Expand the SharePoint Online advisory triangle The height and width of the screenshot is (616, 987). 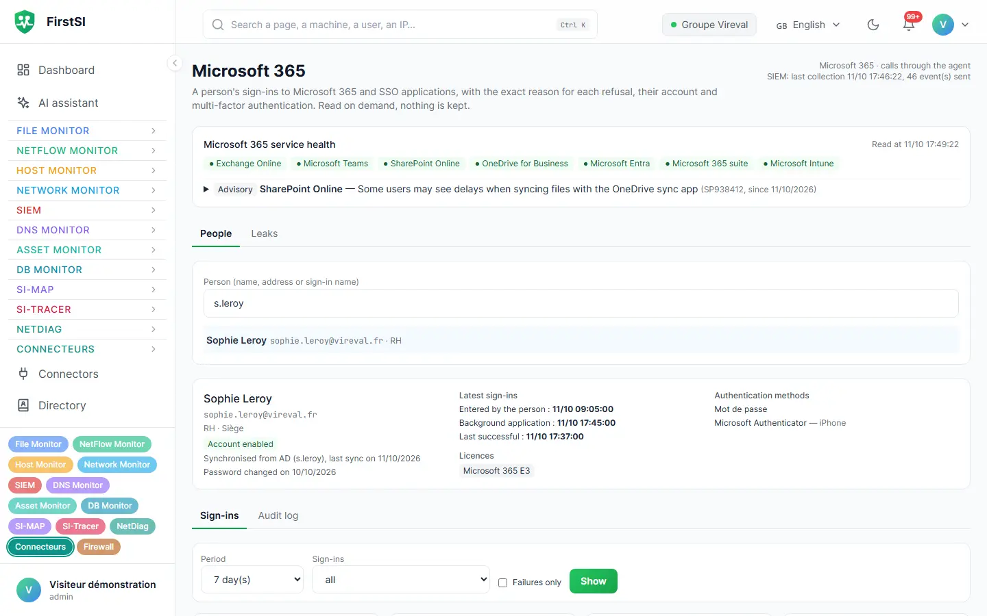click(206, 189)
